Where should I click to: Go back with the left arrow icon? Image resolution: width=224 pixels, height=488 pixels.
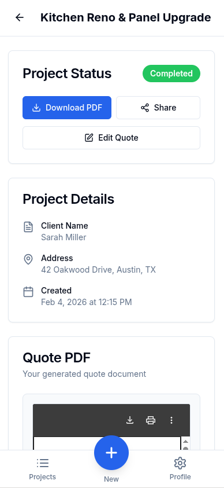coord(20,17)
